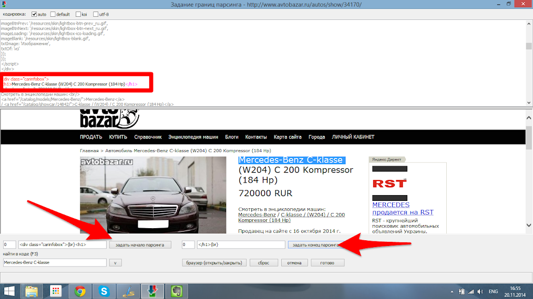Open the "MERCEDES продается на RST" ad link
This screenshot has height=299, width=533.
point(403,209)
